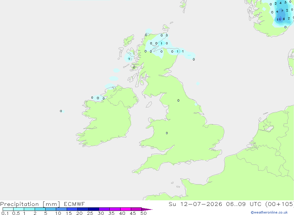Click the '0.1' legend scale label
The height and width of the screenshot is (215, 294).
(x=5, y=213)
